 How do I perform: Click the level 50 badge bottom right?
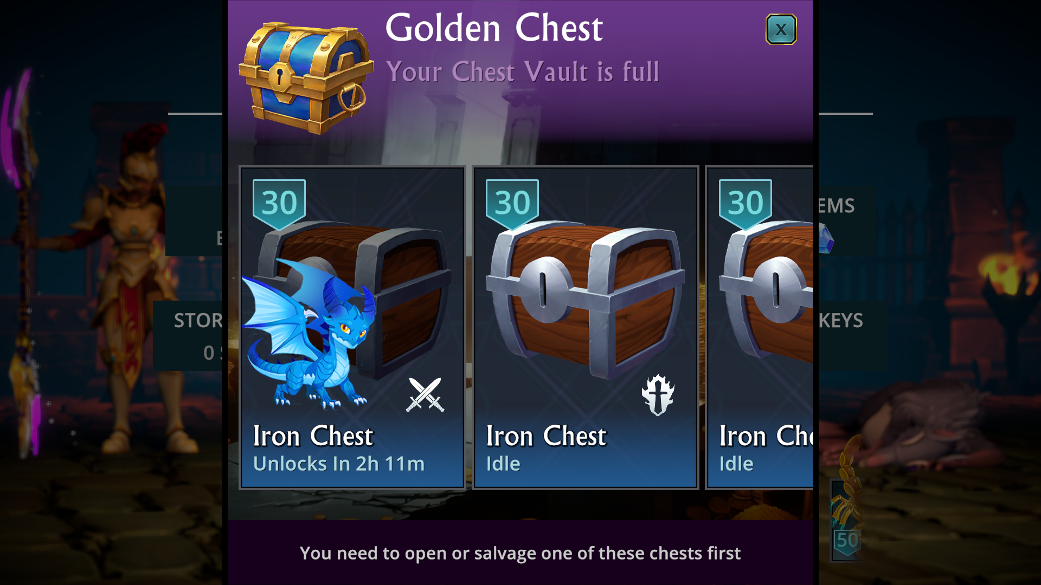click(846, 541)
